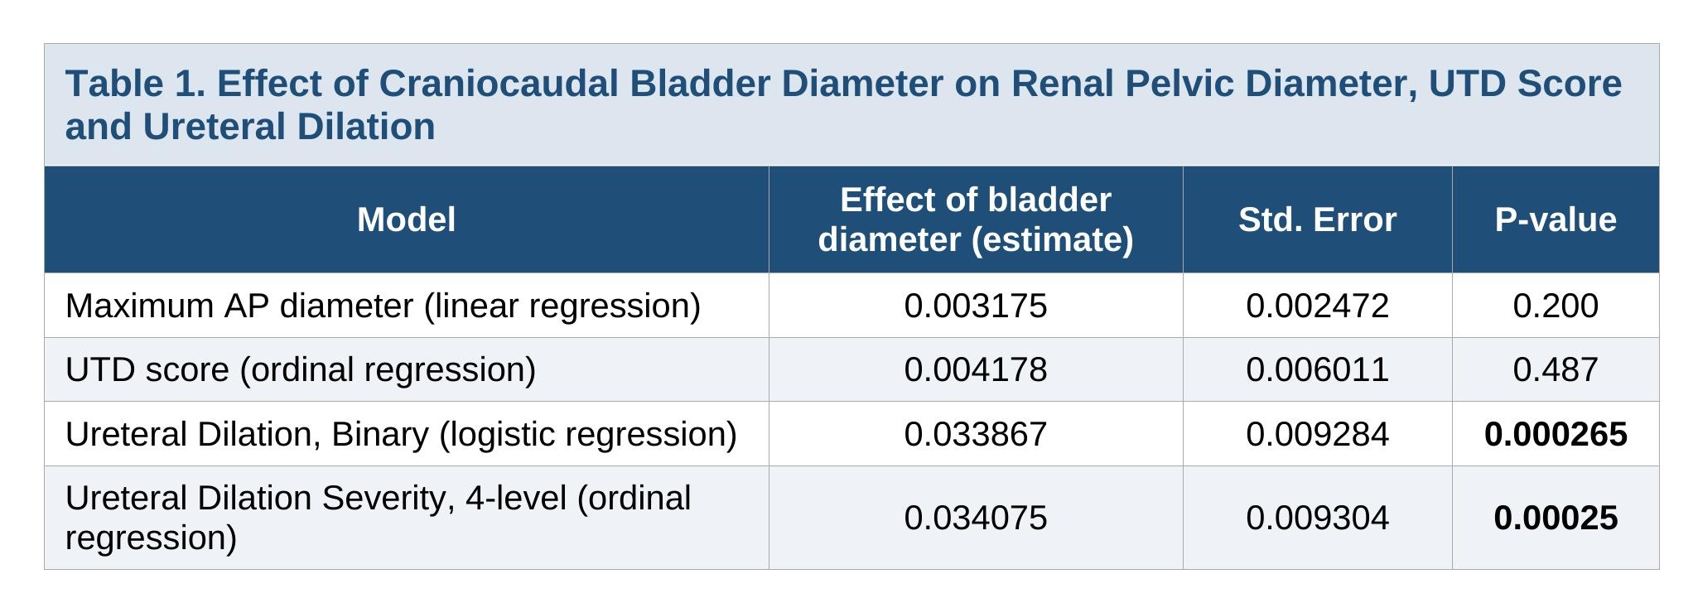Viewport: 1698px width, 603px height.
Task: Click the bold P-value 0.000265
Action: tap(1556, 434)
